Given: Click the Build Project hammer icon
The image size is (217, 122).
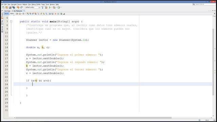Looking at the screenshot, I should 42,7.
